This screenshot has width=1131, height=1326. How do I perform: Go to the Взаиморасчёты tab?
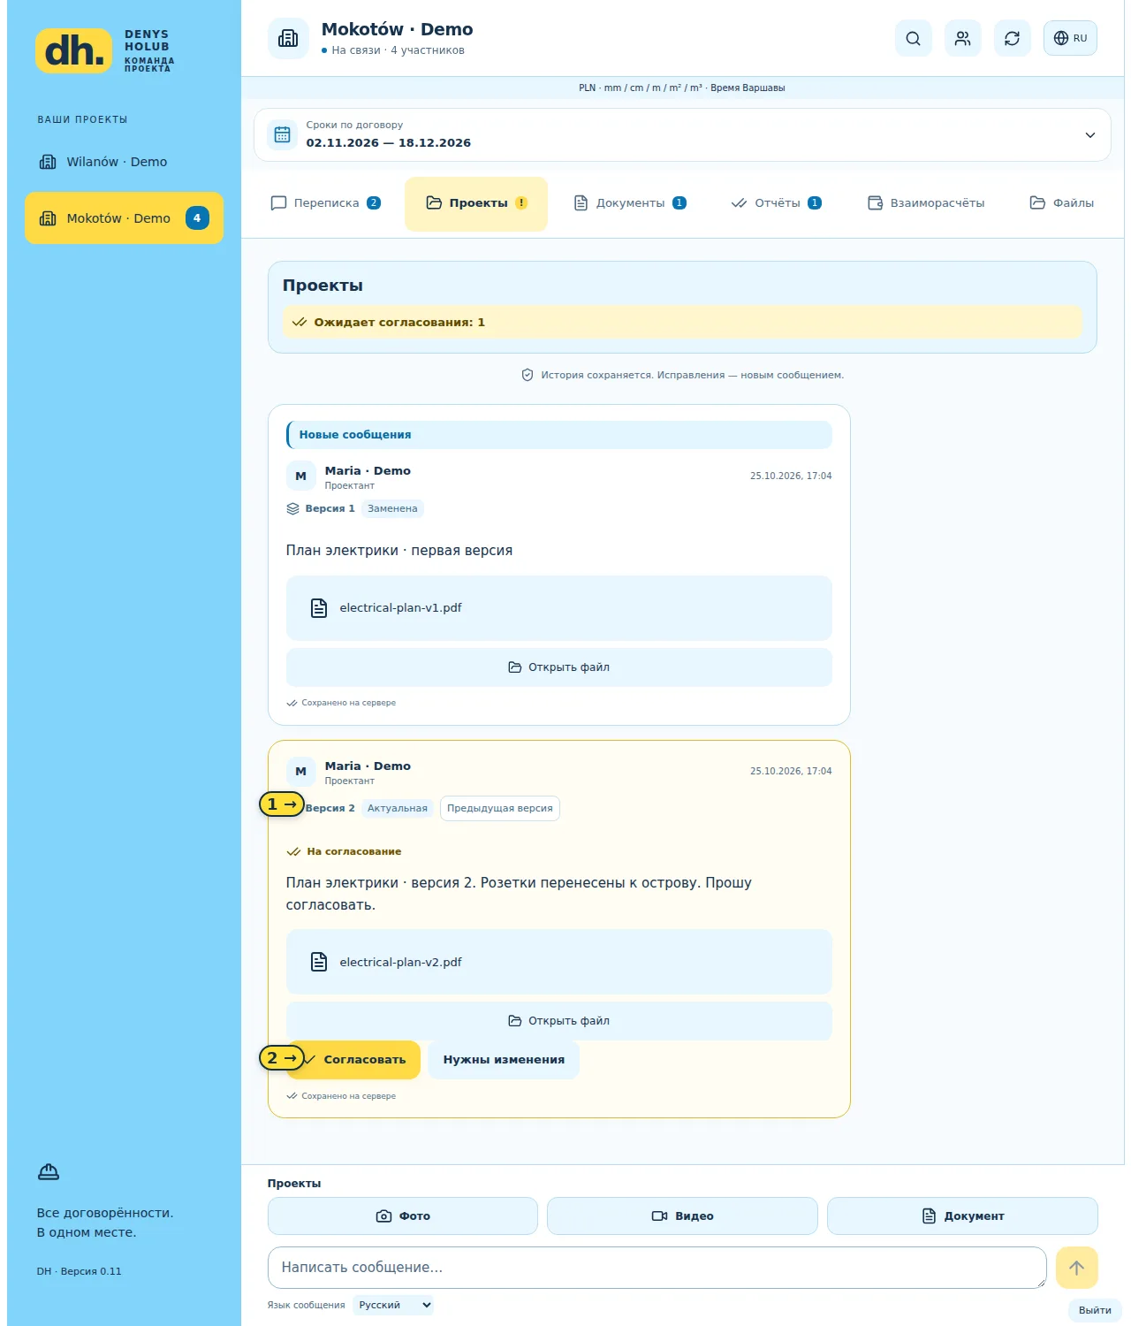tap(926, 203)
